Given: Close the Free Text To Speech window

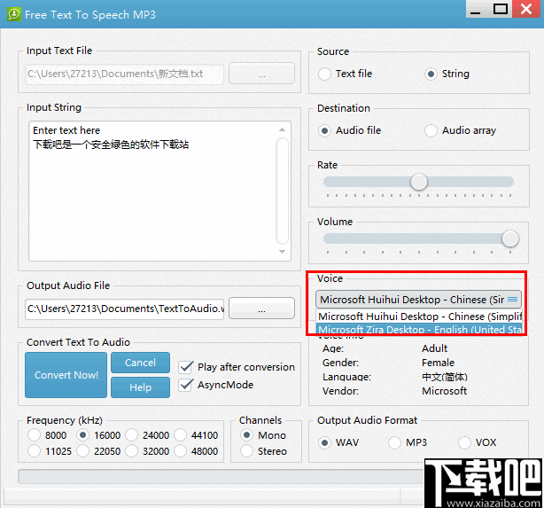Looking at the screenshot, I should (526, 9).
